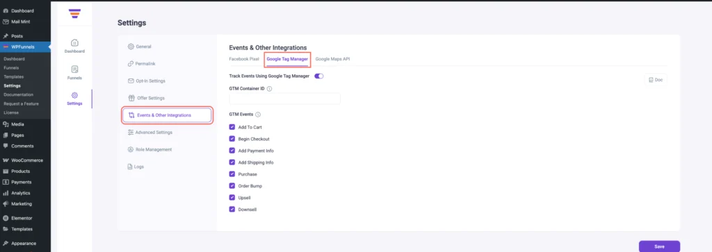The image size is (712, 252).
Task: Click the Posts pin icon
Action: click(6, 36)
